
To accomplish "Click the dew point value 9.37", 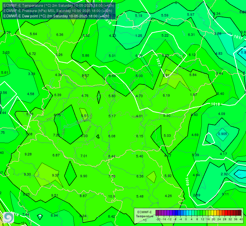I will tap(56, 175).
